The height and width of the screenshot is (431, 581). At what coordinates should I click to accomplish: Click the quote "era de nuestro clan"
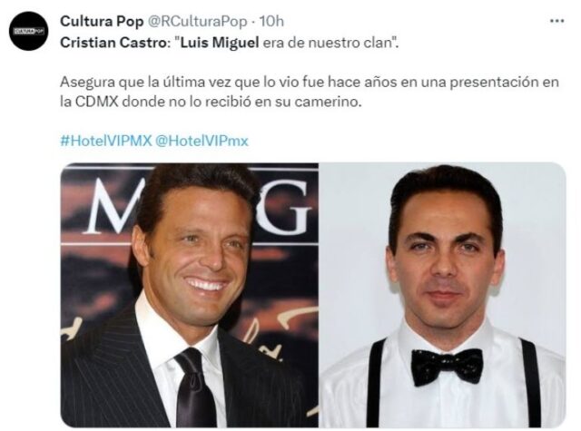(330, 43)
